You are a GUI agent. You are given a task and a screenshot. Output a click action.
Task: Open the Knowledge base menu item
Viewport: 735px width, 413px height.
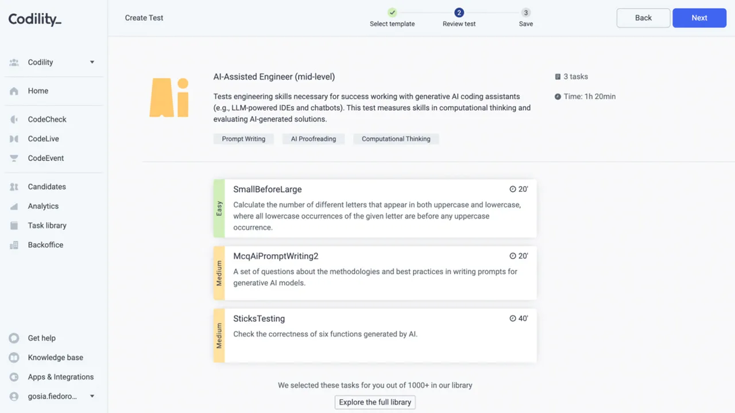(x=55, y=357)
